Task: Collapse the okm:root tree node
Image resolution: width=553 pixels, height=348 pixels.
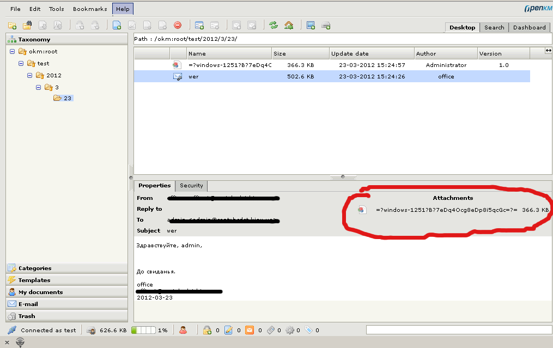Action: pos(13,51)
